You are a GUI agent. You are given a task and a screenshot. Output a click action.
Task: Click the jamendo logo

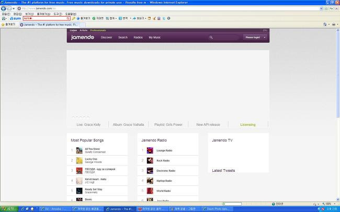[83, 37]
